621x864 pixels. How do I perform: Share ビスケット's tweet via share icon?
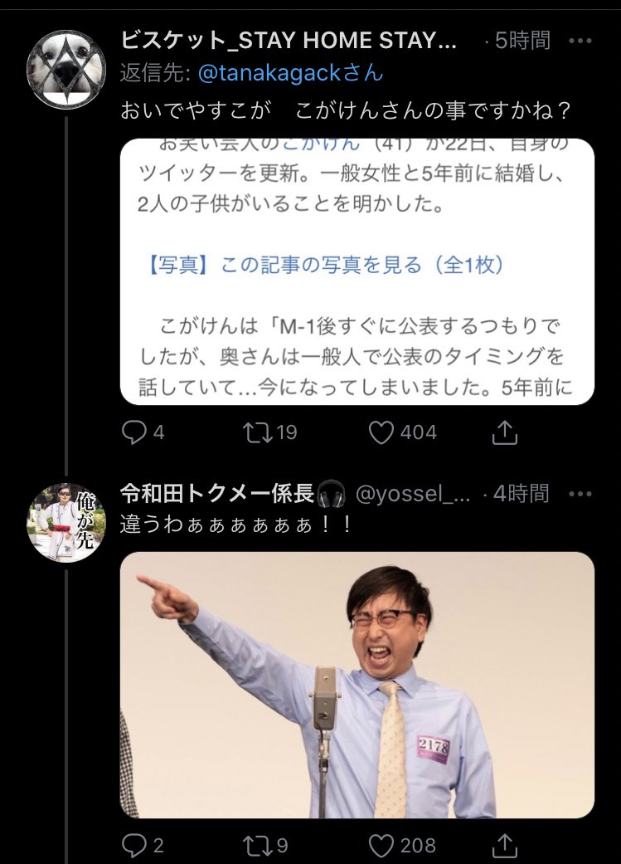click(x=504, y=432)
